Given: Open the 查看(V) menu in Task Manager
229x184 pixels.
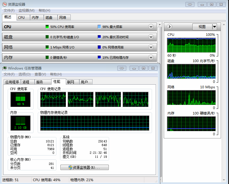Looking at the screenshot, I should point(40,74).
